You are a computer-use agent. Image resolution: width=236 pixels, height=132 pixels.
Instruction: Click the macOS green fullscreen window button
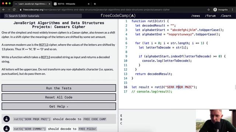coord(10,3)
